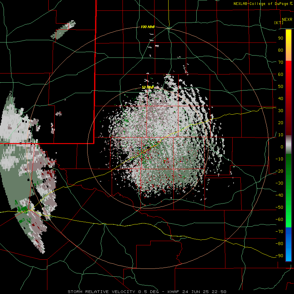Click the "-40" scale value
The height and width of the screenshot is (294, 294).
pos(279,195)
